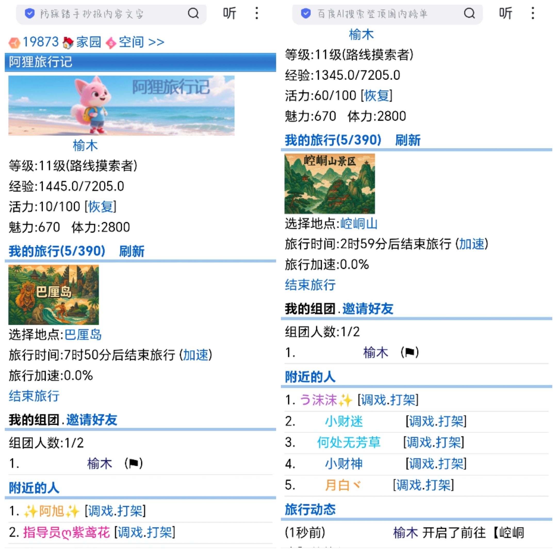Click the red house 家园 icon

click(x=68, y=43)
